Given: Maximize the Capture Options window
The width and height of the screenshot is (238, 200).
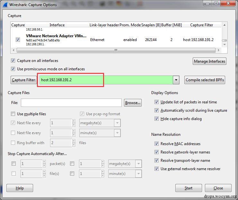Looking at the screenshot, I should [x=216, y=3].
